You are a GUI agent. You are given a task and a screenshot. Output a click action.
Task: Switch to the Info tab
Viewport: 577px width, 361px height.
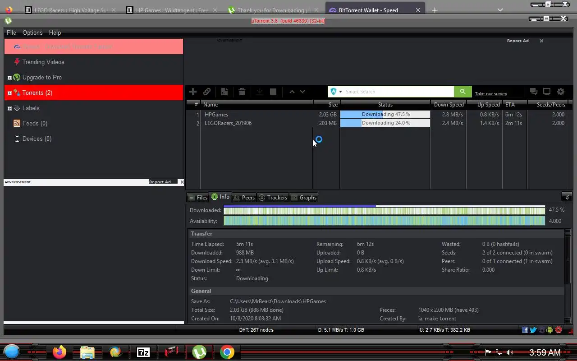(x=220, y=197)
